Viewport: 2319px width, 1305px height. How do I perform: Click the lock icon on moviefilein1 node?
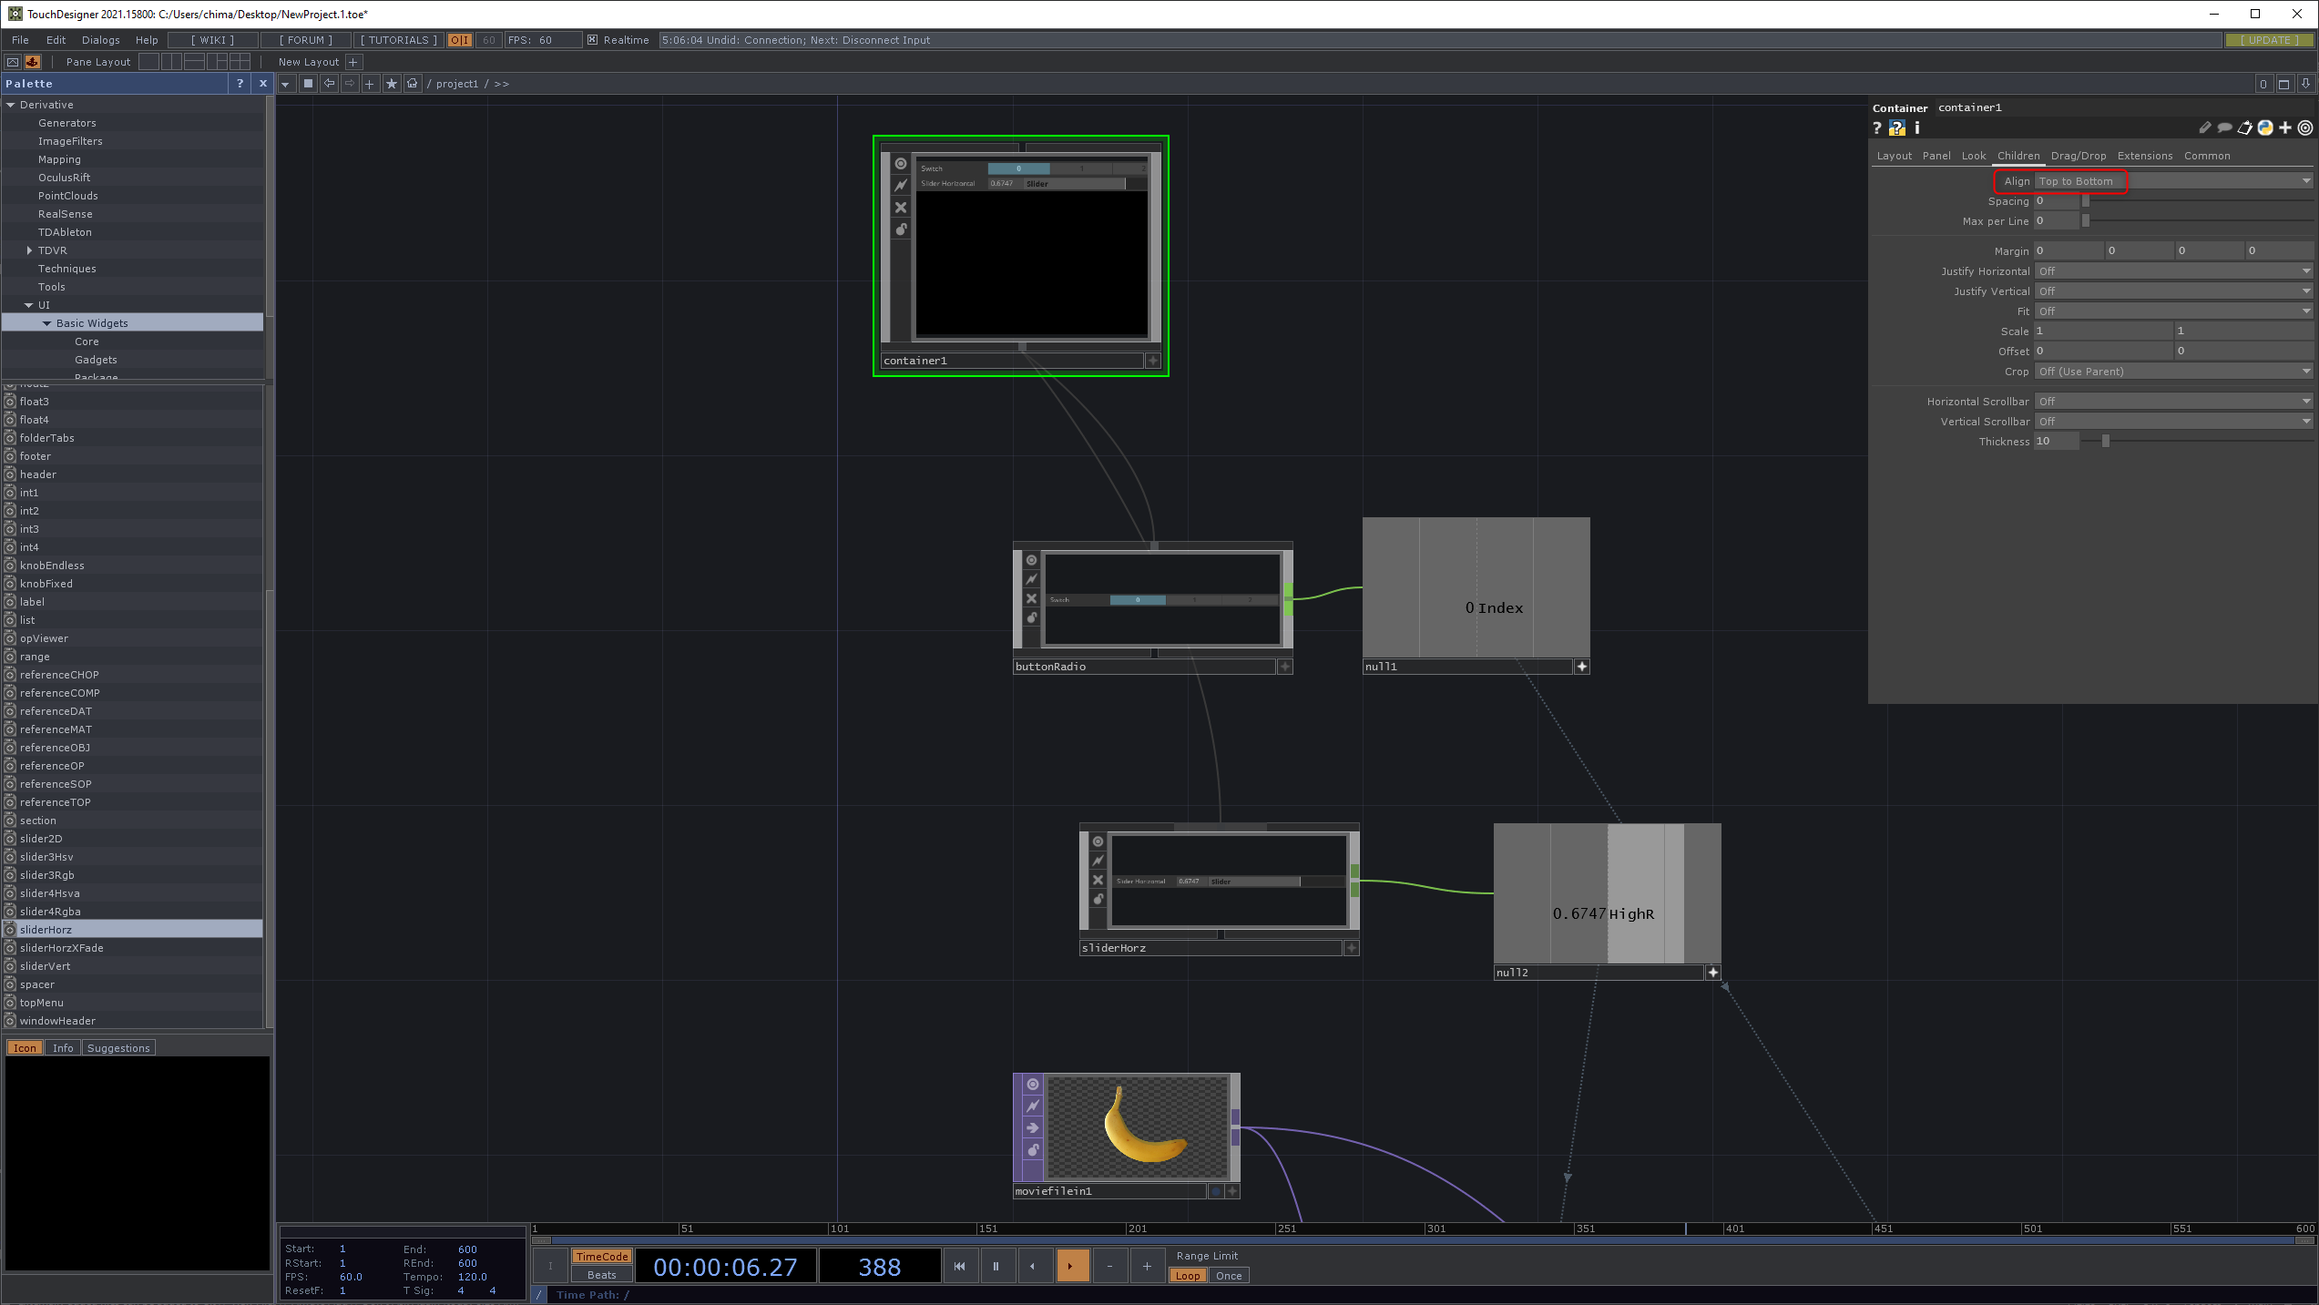1033,1150
